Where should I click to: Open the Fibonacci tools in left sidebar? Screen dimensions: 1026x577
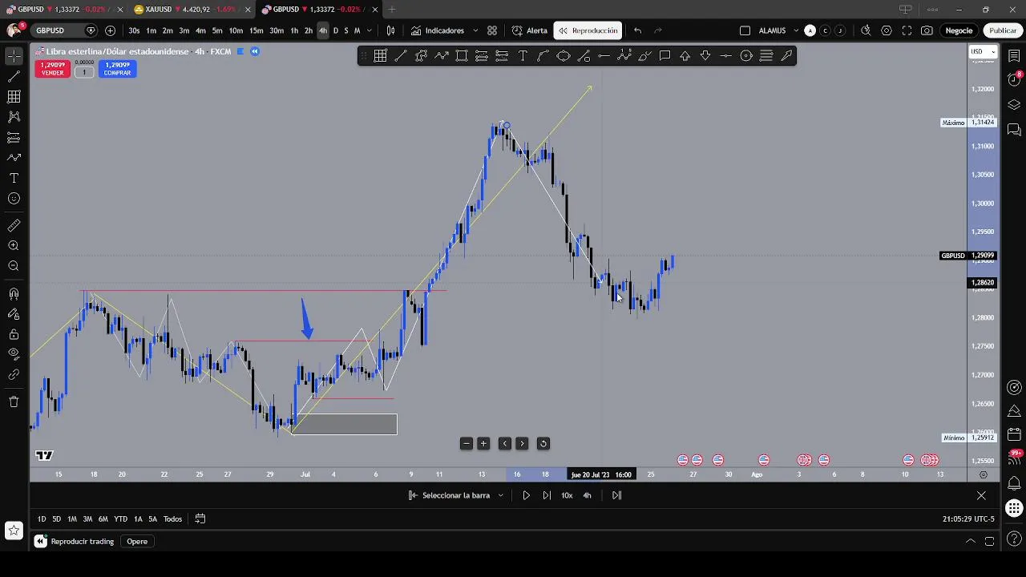tap(14, 97)
